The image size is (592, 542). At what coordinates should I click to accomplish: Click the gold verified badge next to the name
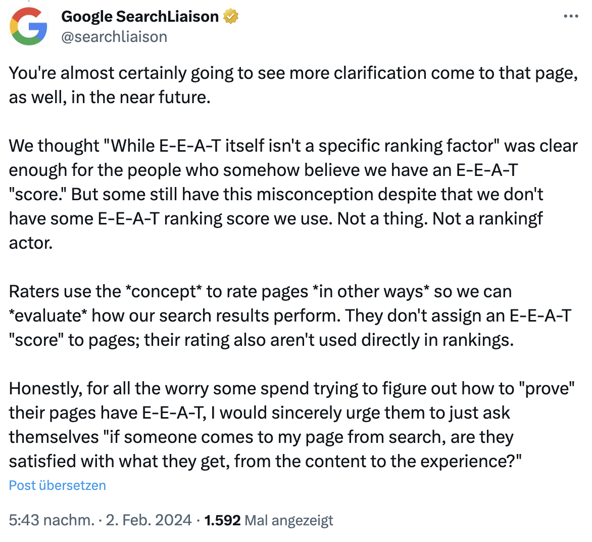pos(230,16)
